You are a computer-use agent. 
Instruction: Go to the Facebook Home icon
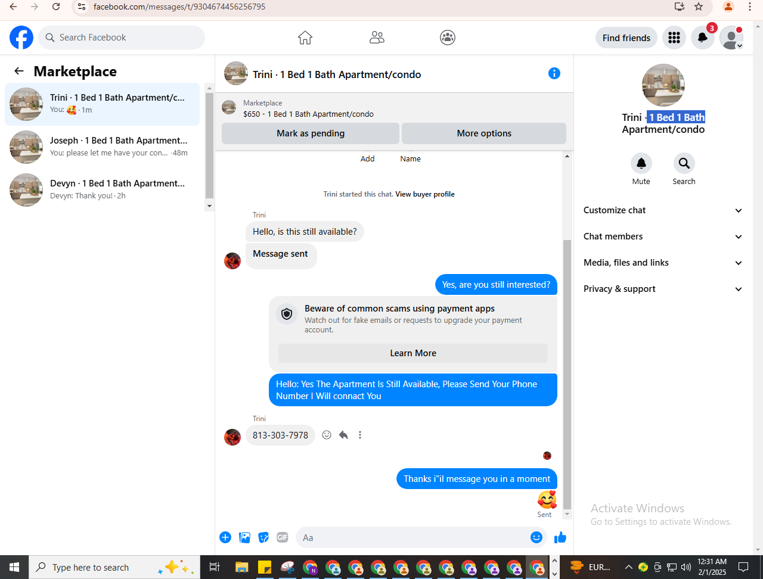pos(305,38)
